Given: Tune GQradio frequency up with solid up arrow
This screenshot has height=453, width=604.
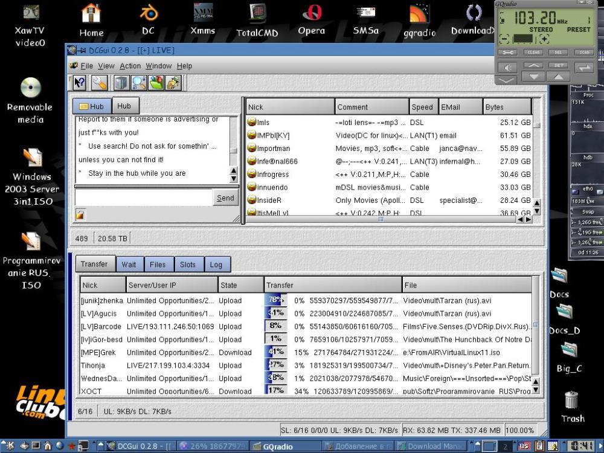Looking at the screenshot, I should (x=559, y=77).
